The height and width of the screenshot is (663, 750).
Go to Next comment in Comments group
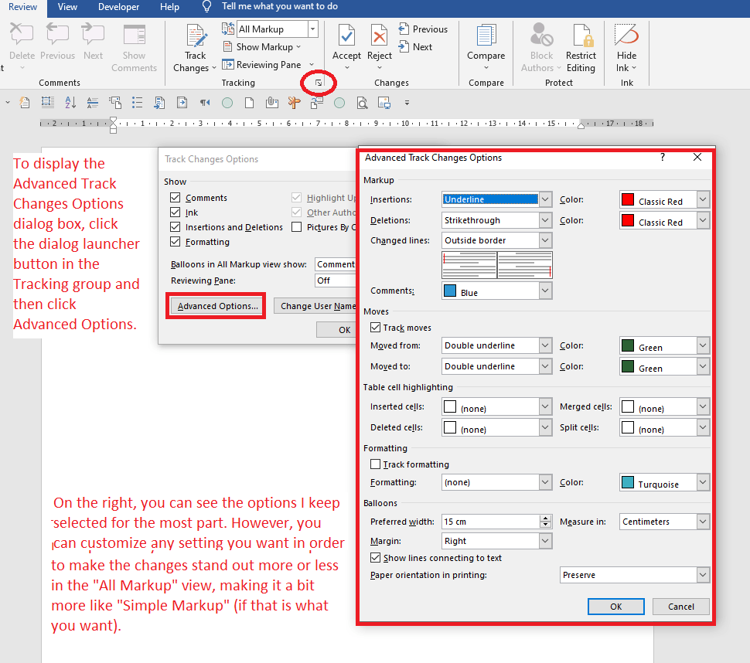click(x=93, y=35)
